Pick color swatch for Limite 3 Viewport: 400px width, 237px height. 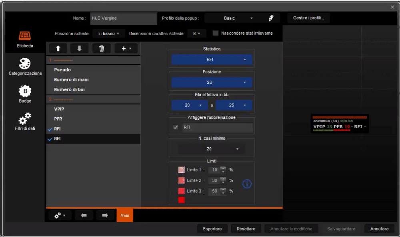tap(181, 191)
